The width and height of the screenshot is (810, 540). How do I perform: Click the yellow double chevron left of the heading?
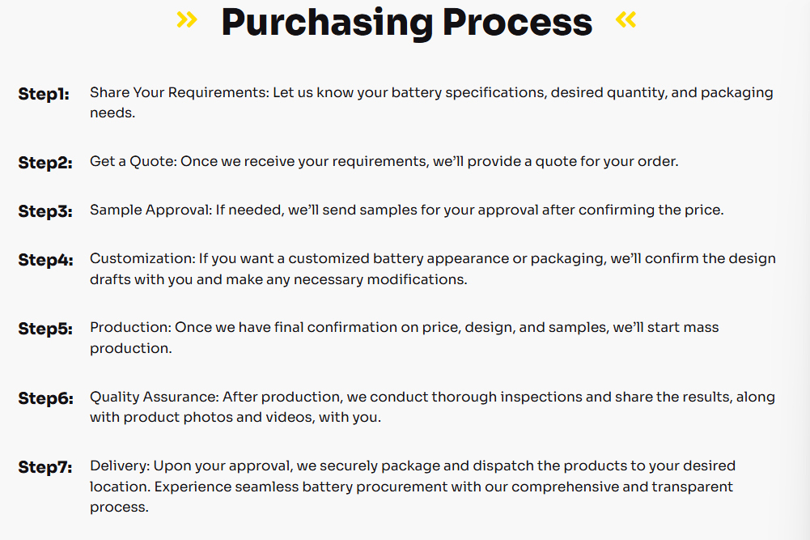tap(187, 19)
